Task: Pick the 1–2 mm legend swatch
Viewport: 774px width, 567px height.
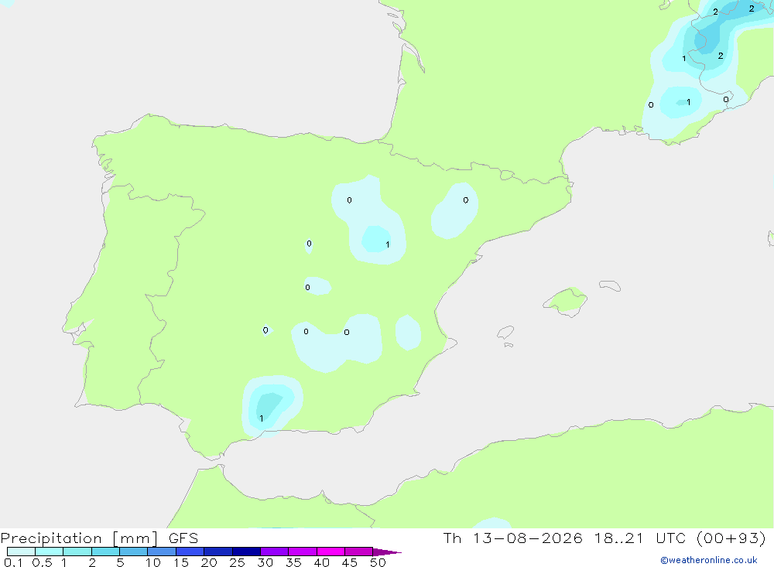Action: [77, 552]
